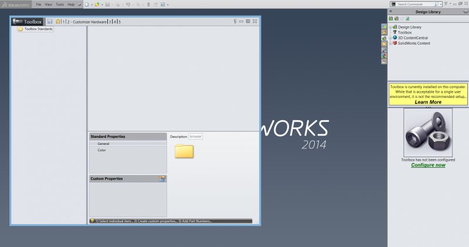Switch to Toolbox step 1

point(63,22)
